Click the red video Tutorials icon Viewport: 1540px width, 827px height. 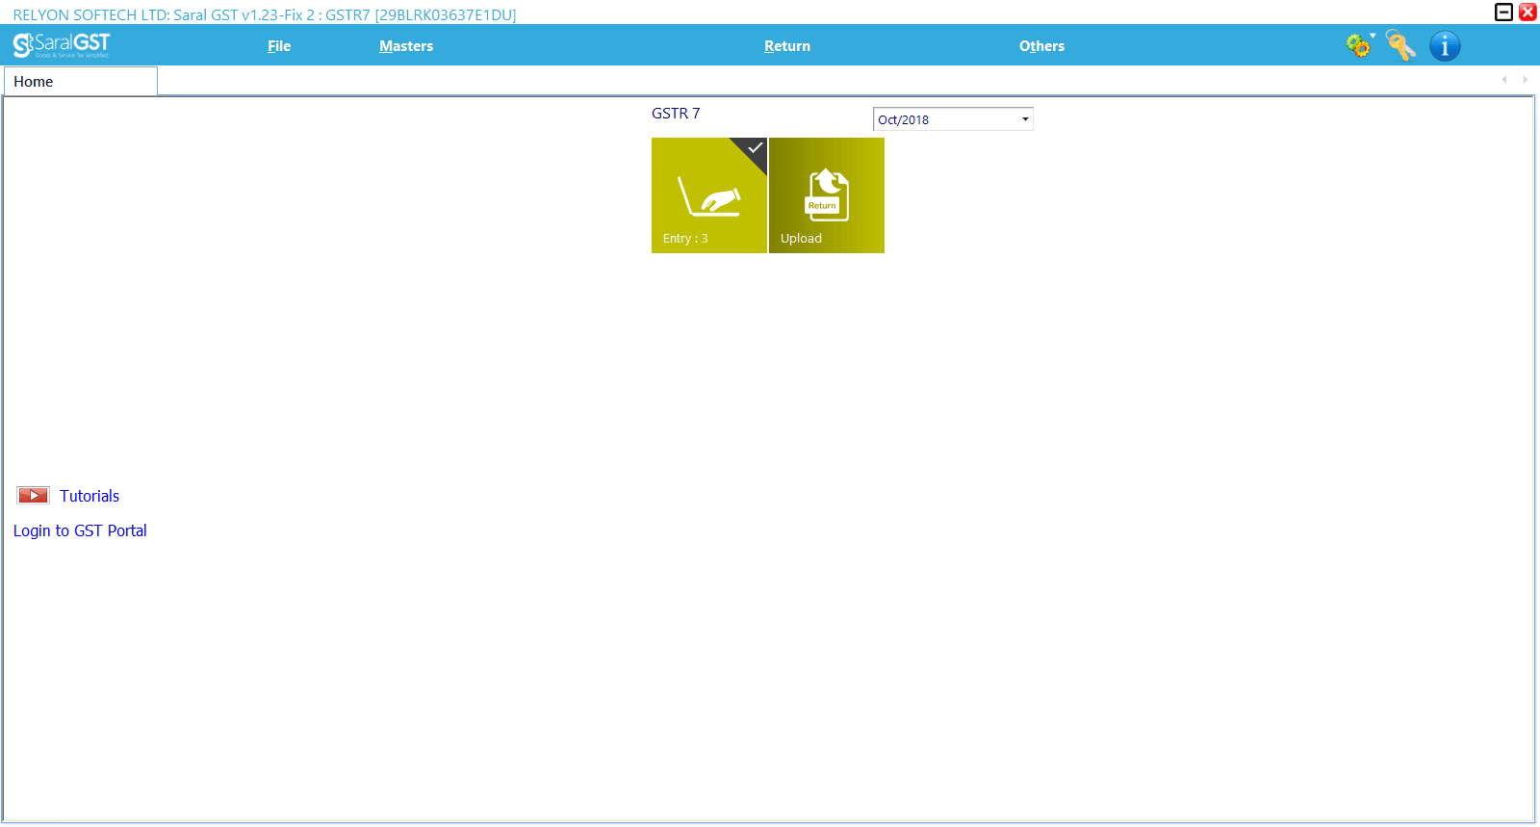click(x=33, y=496)
